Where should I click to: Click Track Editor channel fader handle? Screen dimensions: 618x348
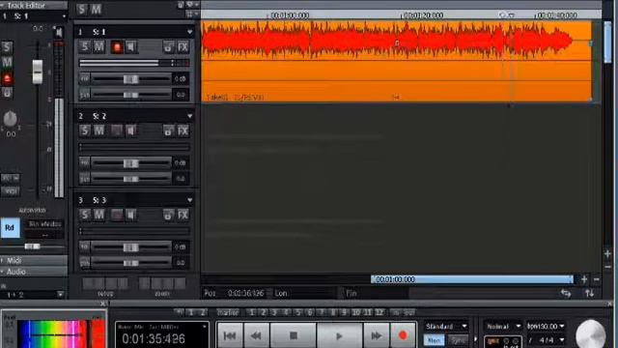click(38, 72)
